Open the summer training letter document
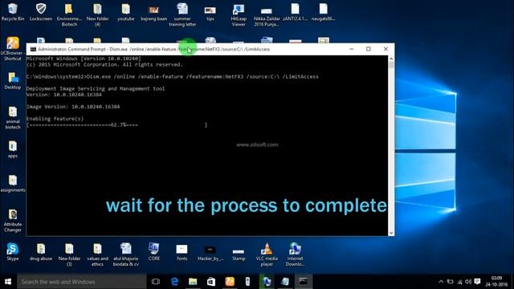 (182, 14)
